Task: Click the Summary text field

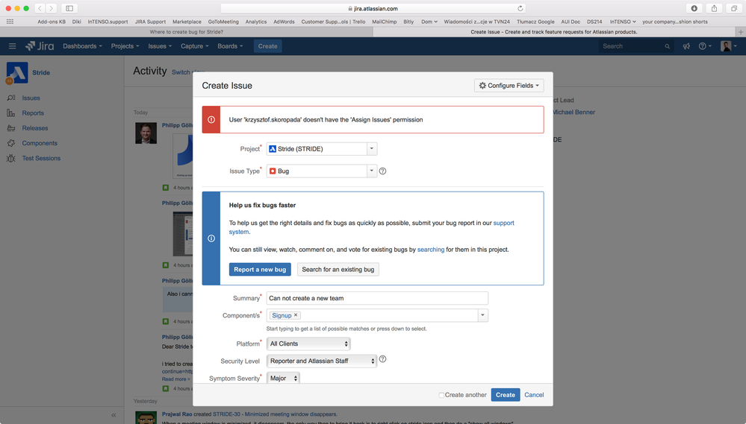Action: click(377, 298)
